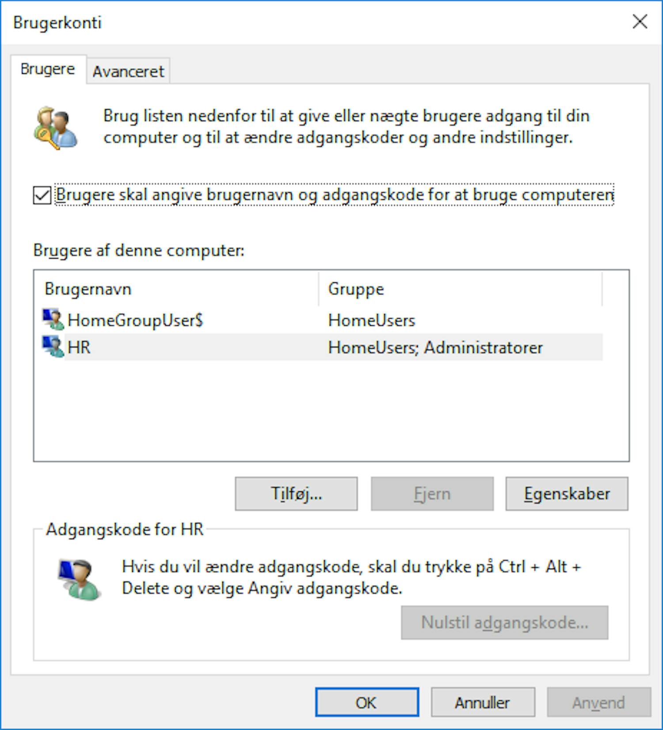
Task: Click the users-with-key icon at top
Action: [55, 128]
